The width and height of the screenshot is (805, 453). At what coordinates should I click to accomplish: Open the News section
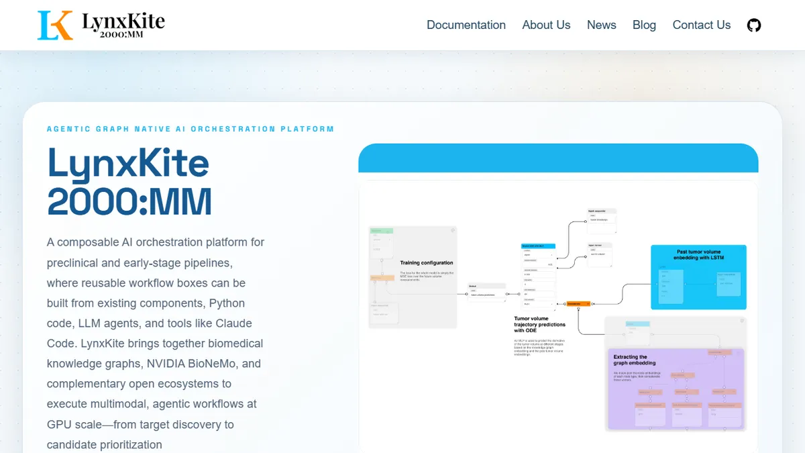point(601,25)
